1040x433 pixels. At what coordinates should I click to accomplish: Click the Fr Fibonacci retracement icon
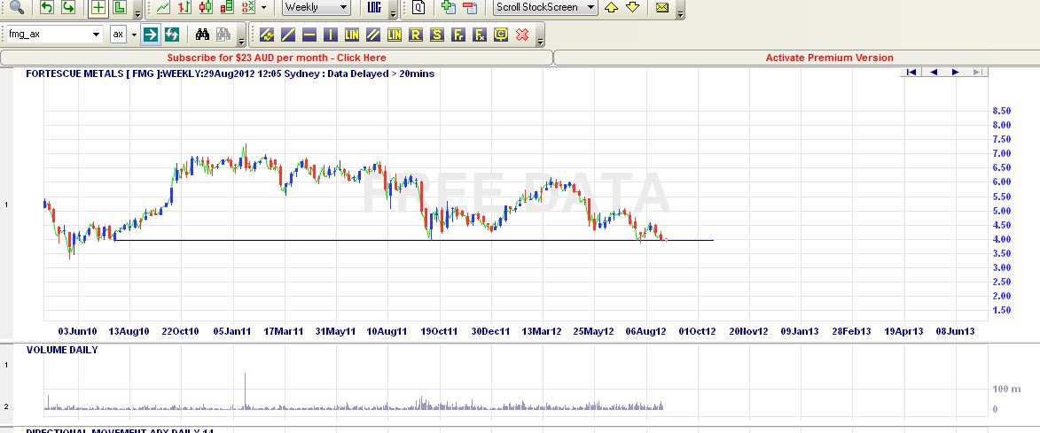(x=458, y=35)
